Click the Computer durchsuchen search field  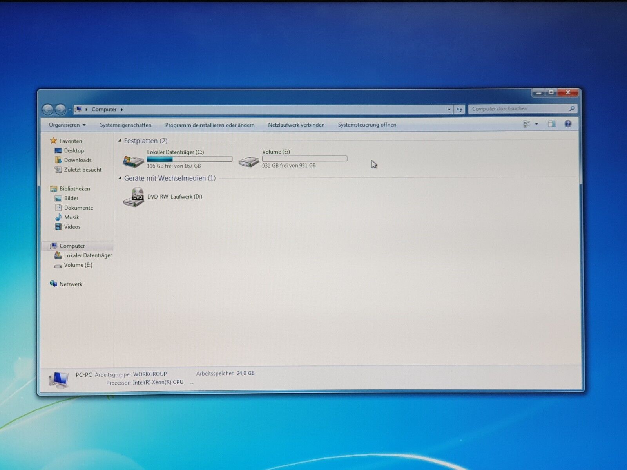(x=517, y=109)
